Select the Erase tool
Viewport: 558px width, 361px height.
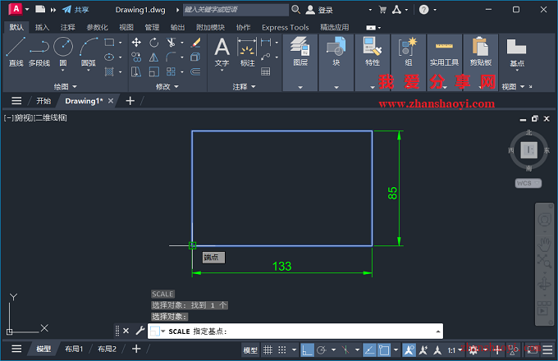(x=195, y=43)
